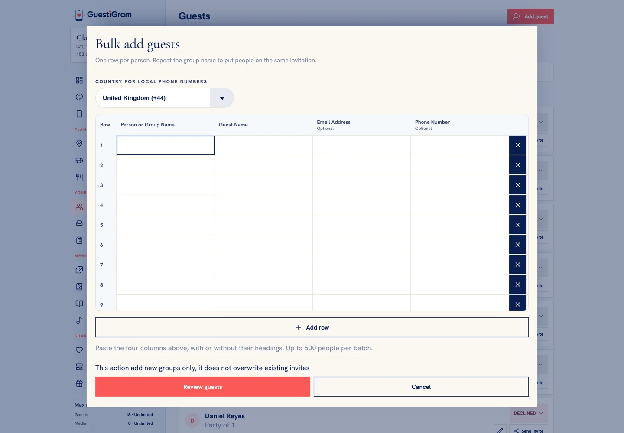Click the single image icon in sidebar

point(79,287)
